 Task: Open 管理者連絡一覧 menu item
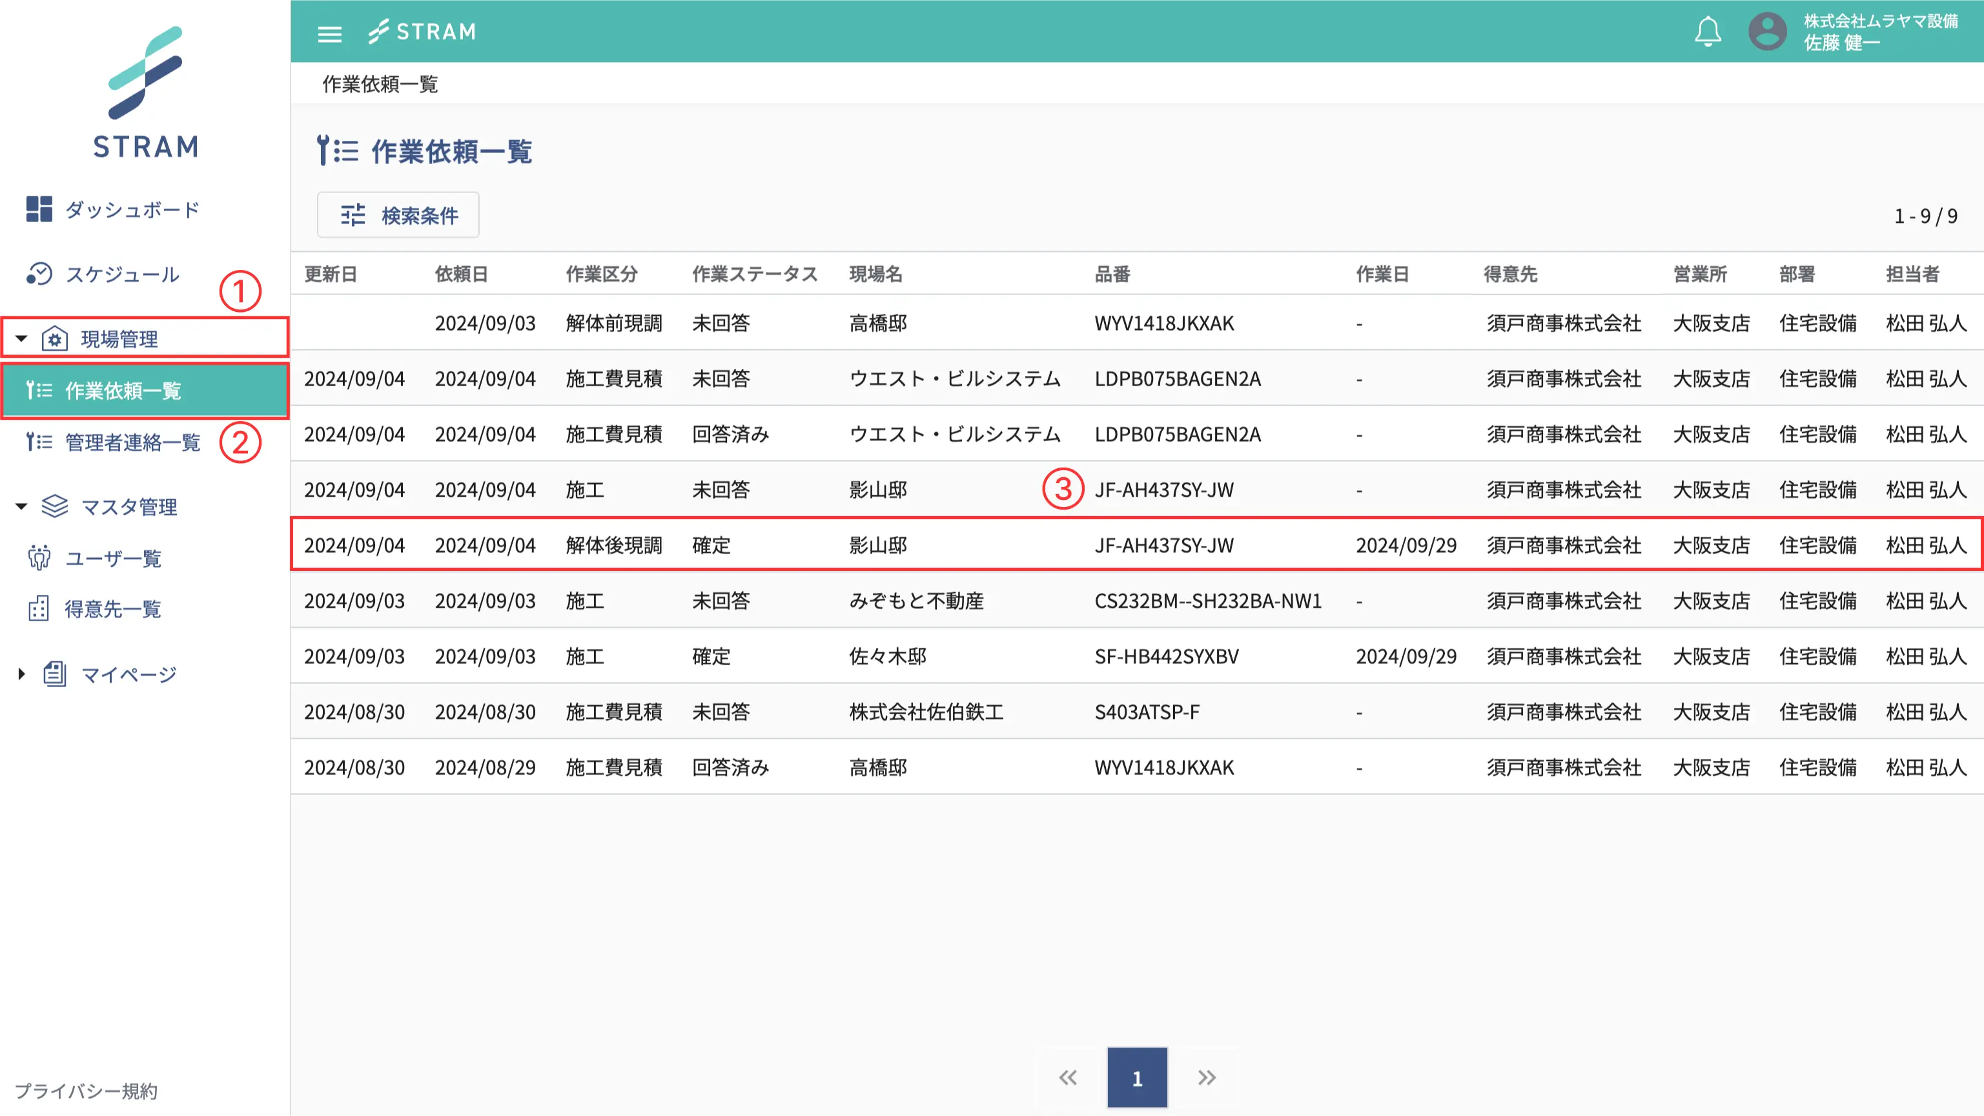coord(132,442)
